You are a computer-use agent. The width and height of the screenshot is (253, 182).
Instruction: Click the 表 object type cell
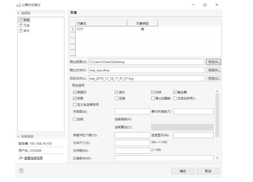[142, 29]
